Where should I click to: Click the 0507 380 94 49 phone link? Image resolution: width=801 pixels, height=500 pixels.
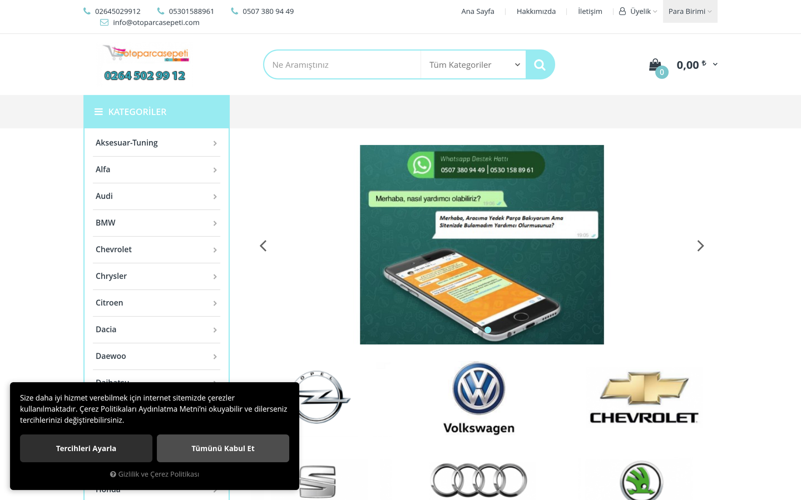[268, 11]
